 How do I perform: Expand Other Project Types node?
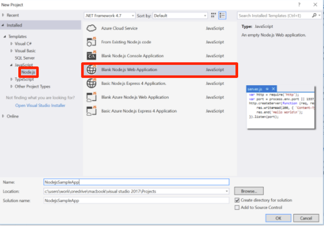point(11,86)
